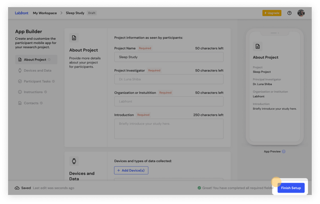Click the Labfront logo
The image size is (320, 204).
(x=21, y=13)
